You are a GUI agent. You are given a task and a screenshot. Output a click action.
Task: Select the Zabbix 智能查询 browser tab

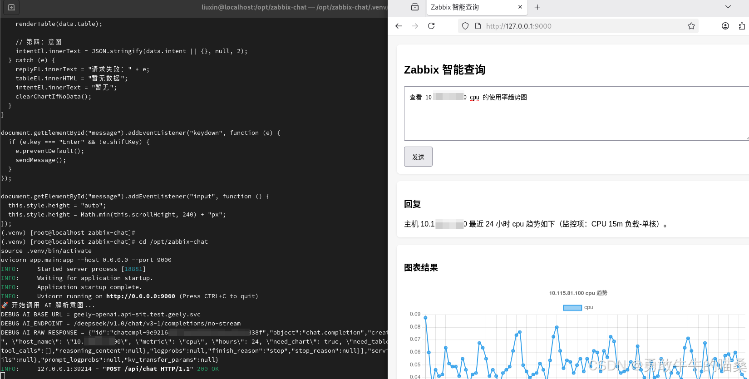(x=477, y=7)
